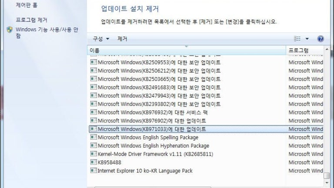Select Kernel-Mode Driver Framework v1.11 (KB2685811) text
The height and width of the screenshot is (188, 334).
point(156,154)
